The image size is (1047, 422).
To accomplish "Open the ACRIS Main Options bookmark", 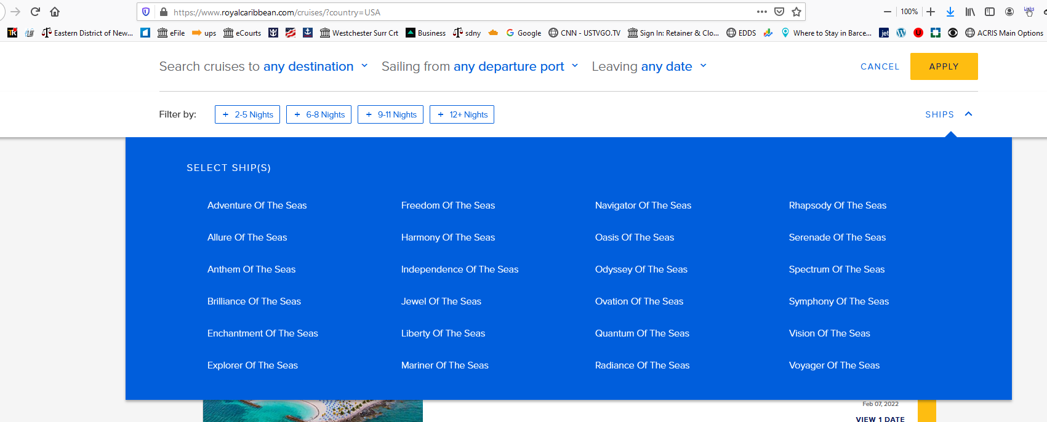I will [1004, 33].
